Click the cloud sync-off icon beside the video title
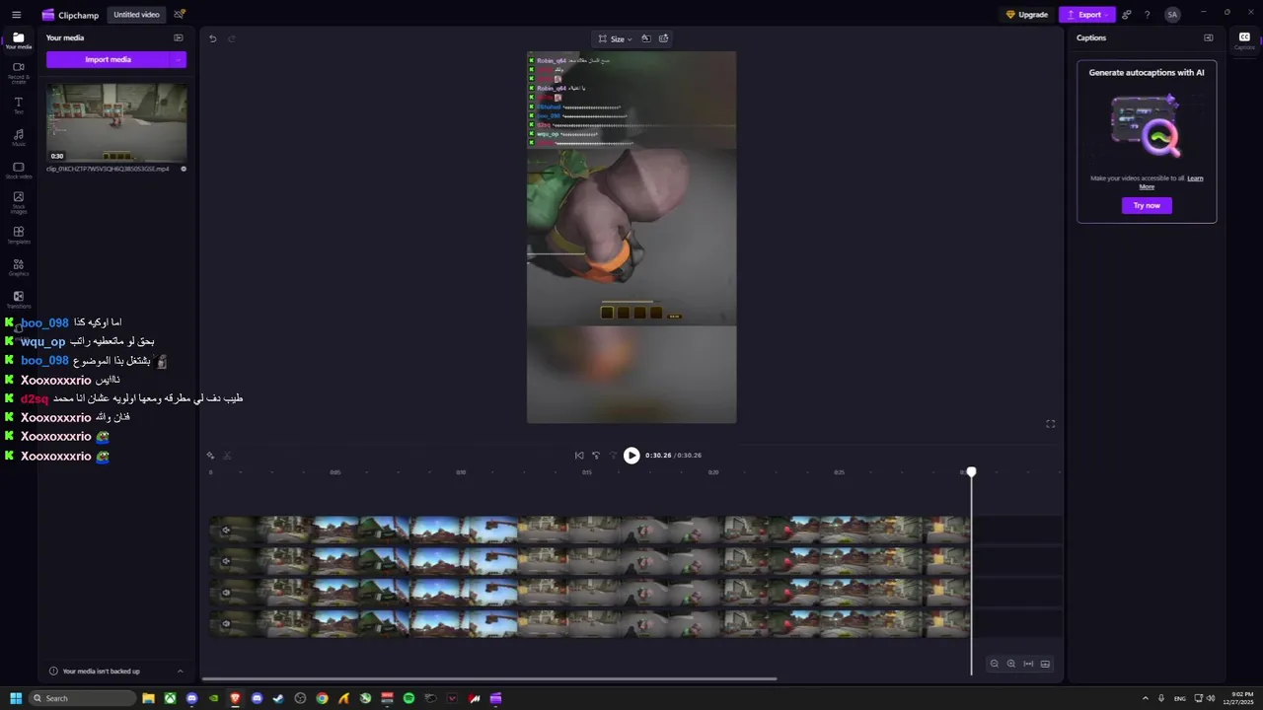This screenshot has width=1263, height=710. [x=179, y=15]
